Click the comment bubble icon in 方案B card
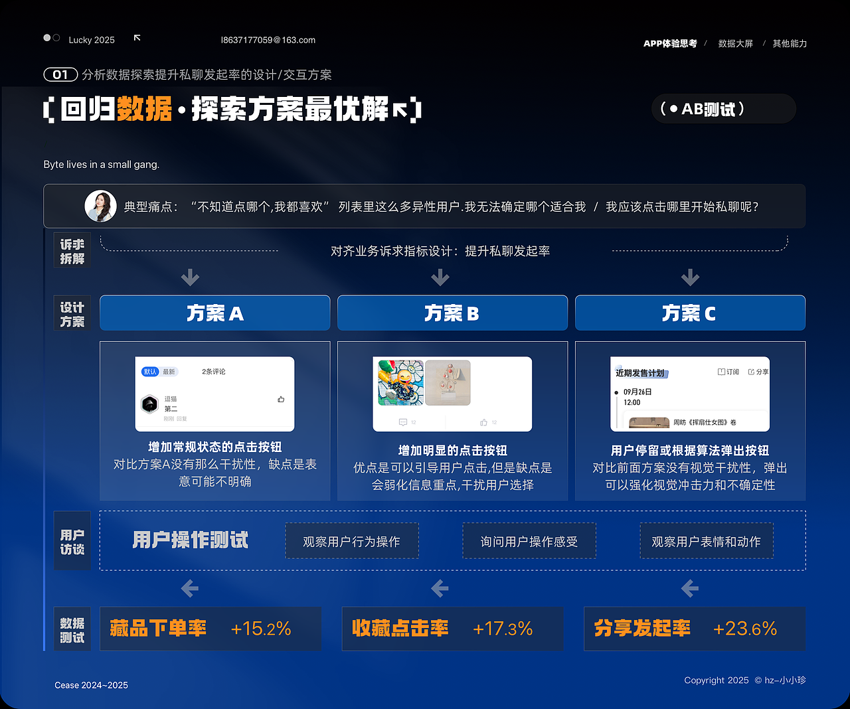This screenshot has width=850, height=709. click(402, 422)
